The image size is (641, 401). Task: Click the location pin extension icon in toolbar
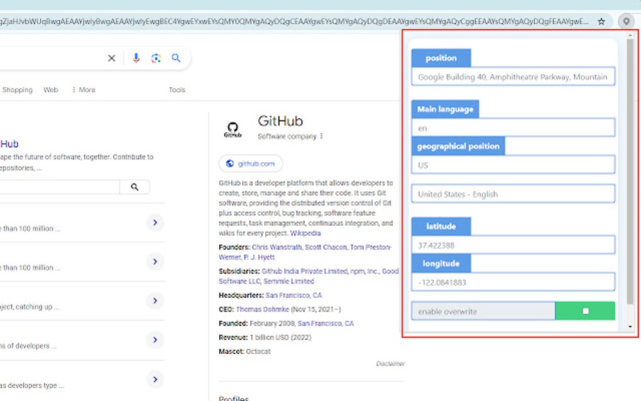(x=625, y=21)
